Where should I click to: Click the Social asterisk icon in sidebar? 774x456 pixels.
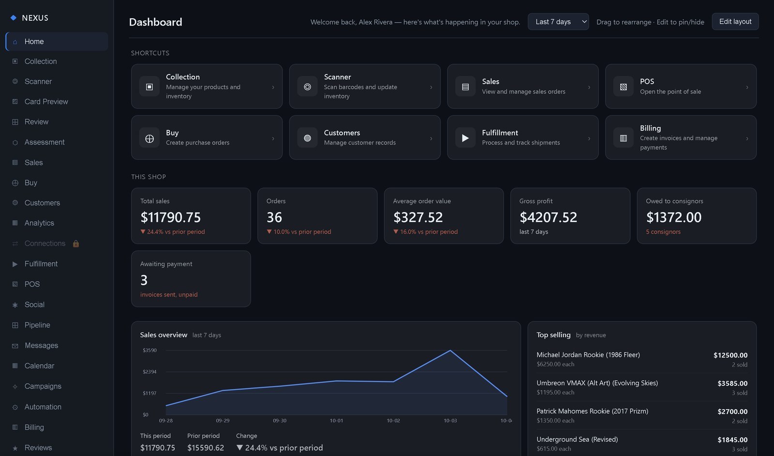click(15, 305)
